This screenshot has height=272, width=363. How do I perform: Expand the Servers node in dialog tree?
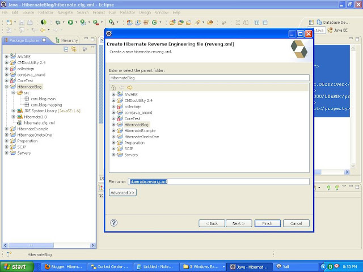coord(113,155)
